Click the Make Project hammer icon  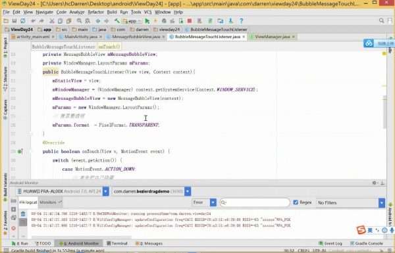tap(117, 21)
